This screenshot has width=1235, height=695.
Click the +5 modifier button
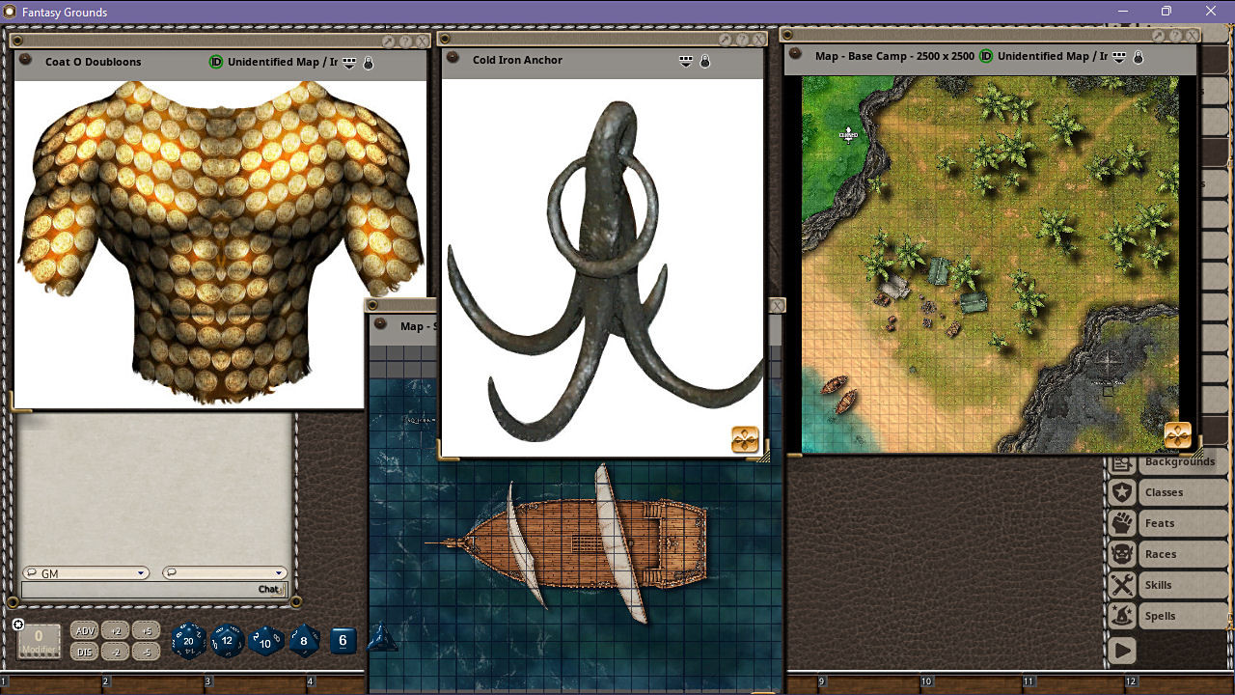click(146, 630)
